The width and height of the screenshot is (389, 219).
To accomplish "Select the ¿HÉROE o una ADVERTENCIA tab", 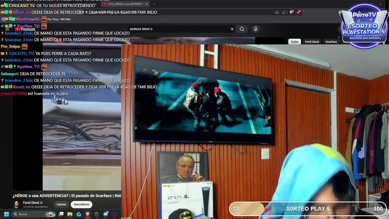I will tap(126, 4).
